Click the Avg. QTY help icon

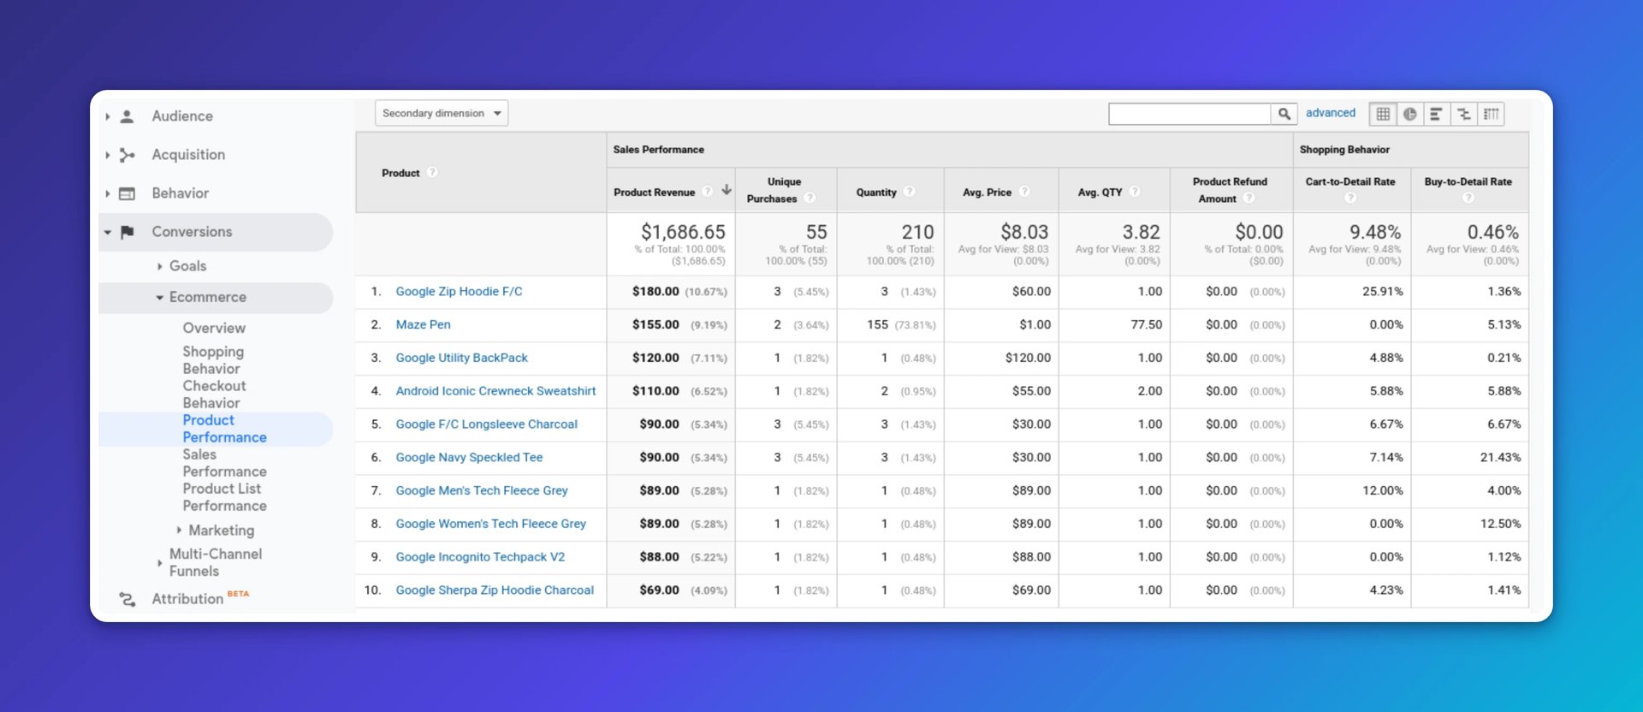point(1135,192)
